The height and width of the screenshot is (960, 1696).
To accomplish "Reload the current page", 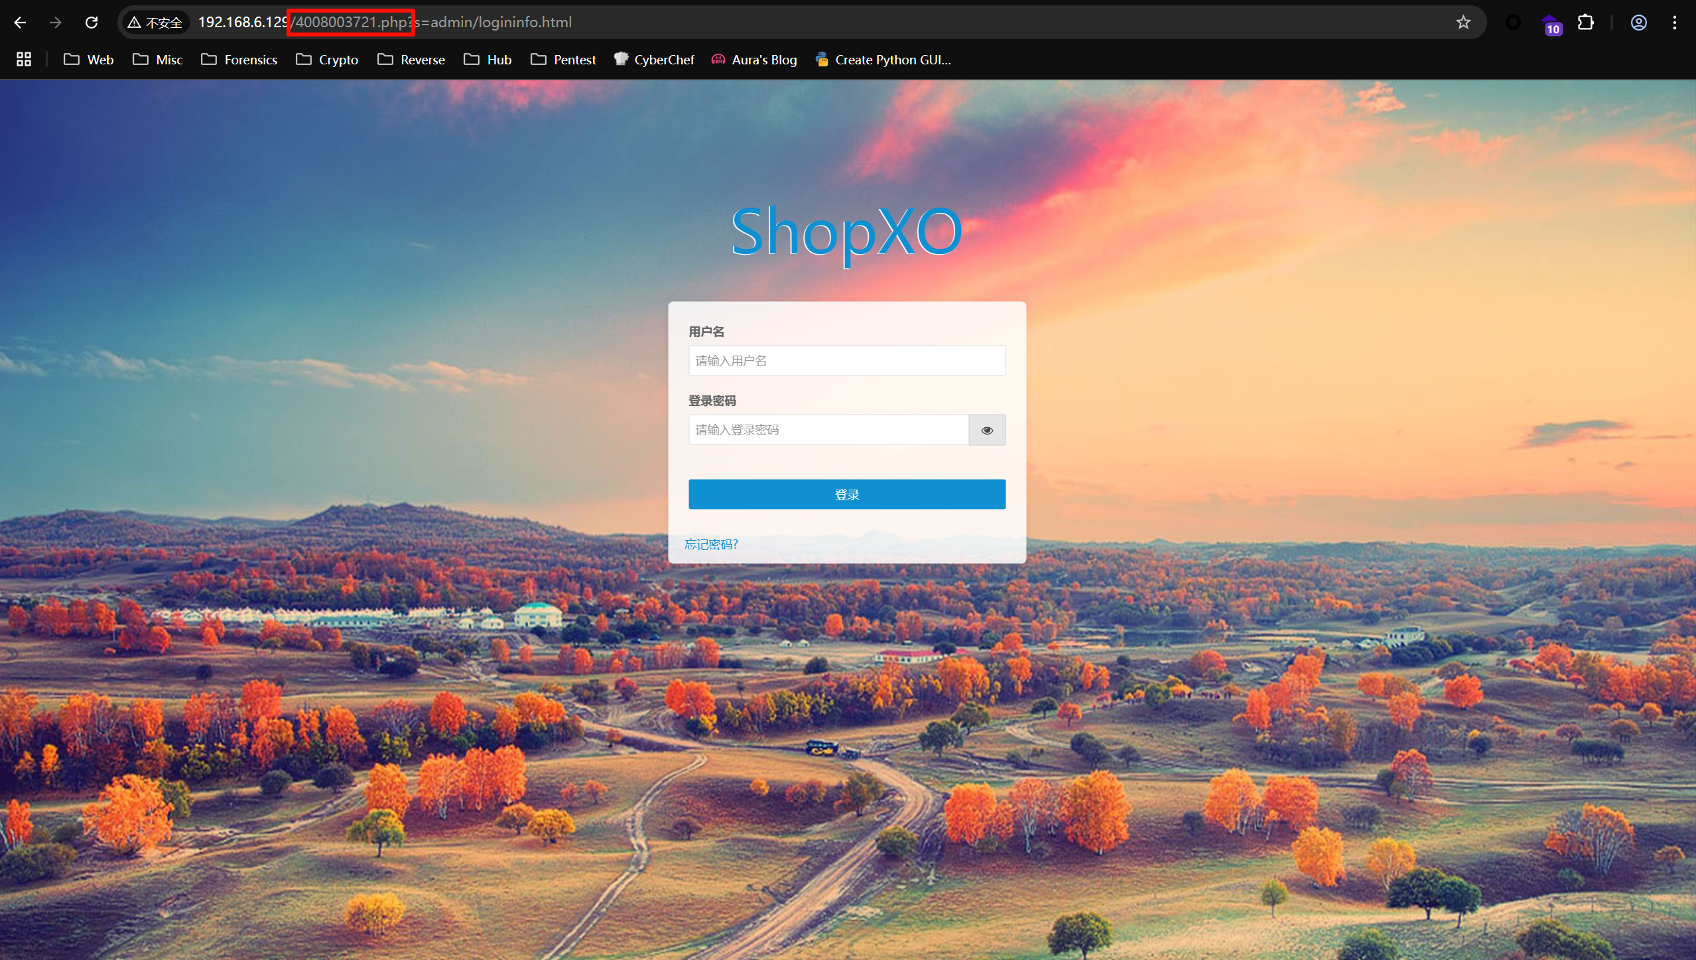I will point(92,23).
